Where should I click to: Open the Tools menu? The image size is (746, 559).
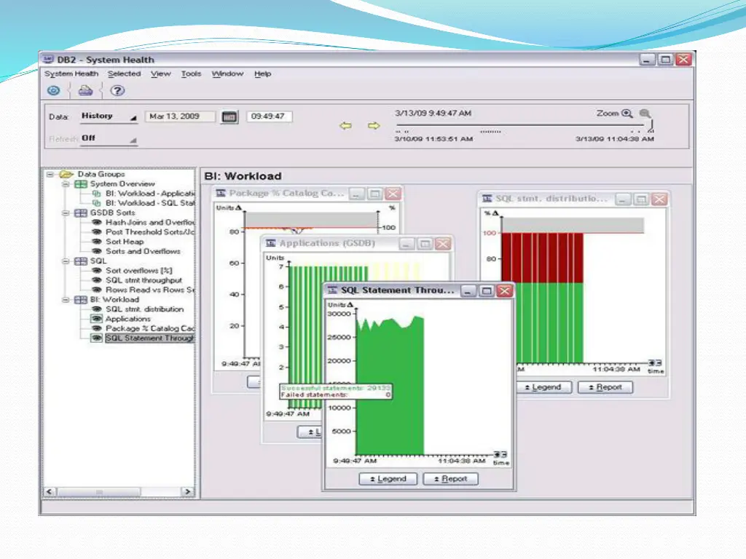click(192, 74)
